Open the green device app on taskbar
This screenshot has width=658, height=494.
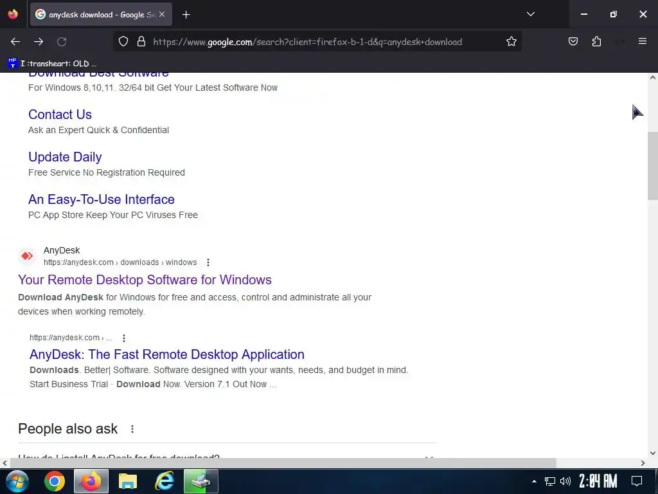tap(201, 481)
